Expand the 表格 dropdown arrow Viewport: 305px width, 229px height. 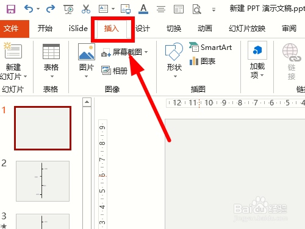tap(52, 76)
